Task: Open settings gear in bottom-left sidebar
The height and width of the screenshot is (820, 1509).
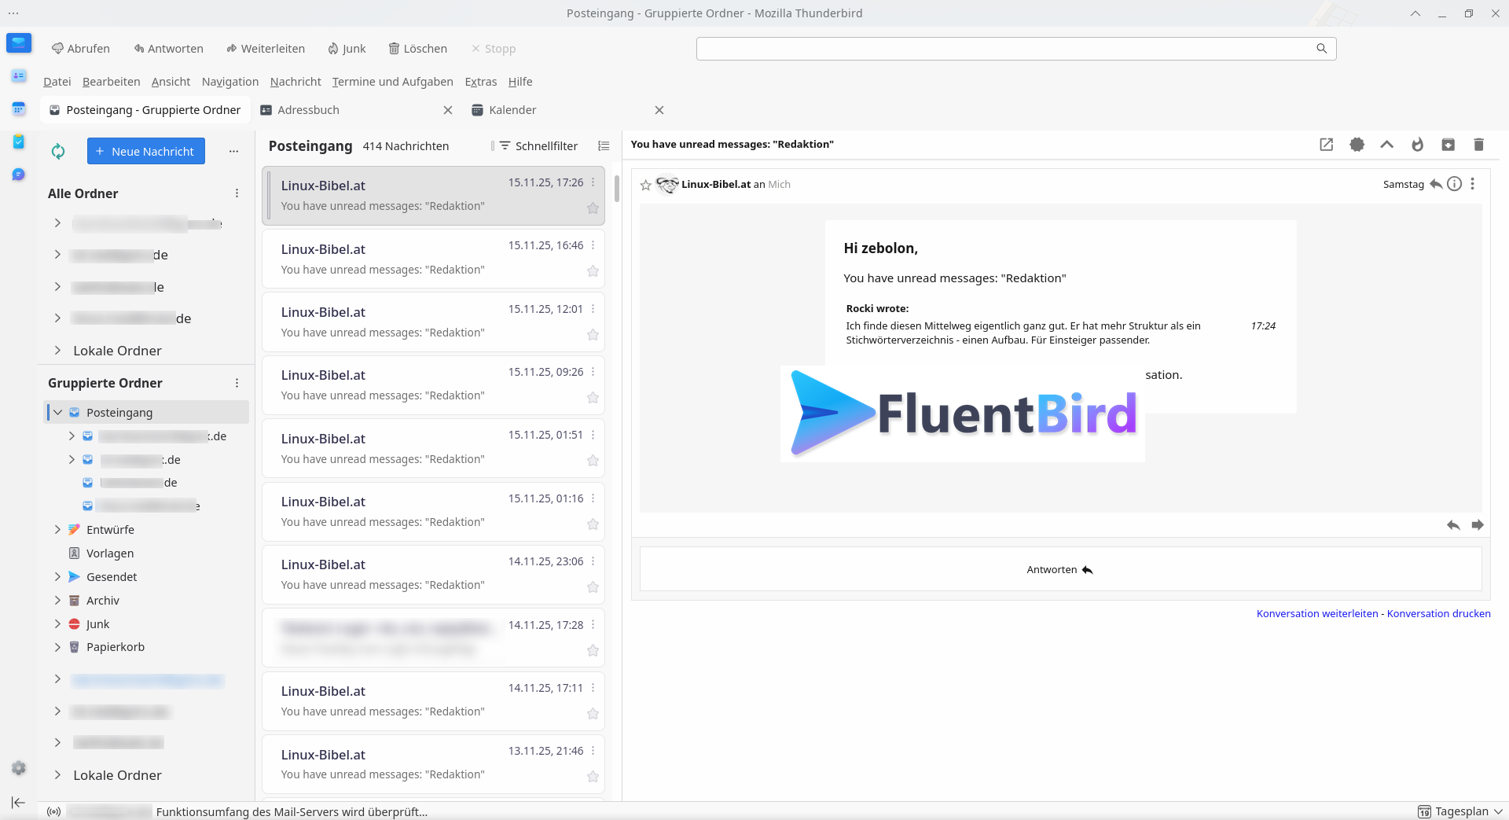Action: point(19,768)
